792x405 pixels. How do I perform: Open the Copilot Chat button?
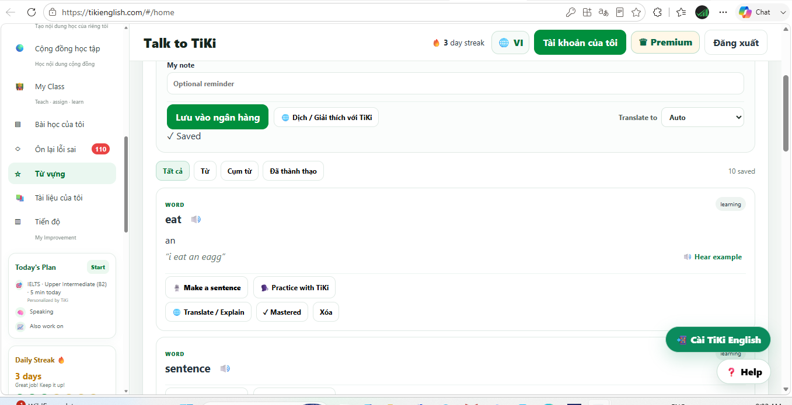point(755,12)
